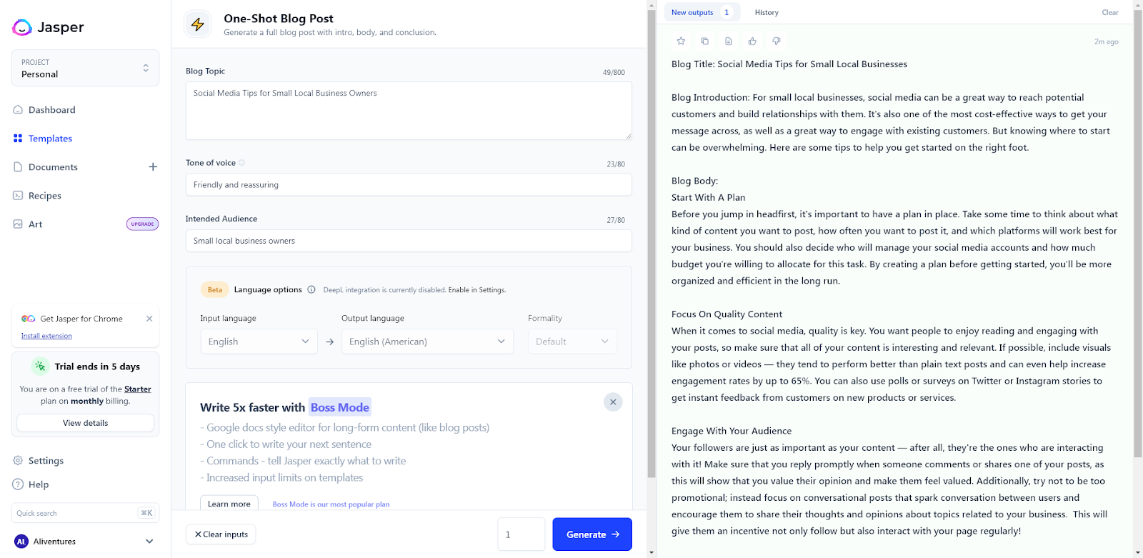Screen dimensions: 1143x558
Task: Give the output a thumbs down
Action: point(776,41)
